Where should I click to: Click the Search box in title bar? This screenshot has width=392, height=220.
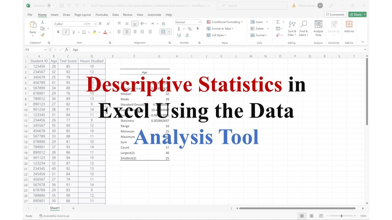coord(252,5)
